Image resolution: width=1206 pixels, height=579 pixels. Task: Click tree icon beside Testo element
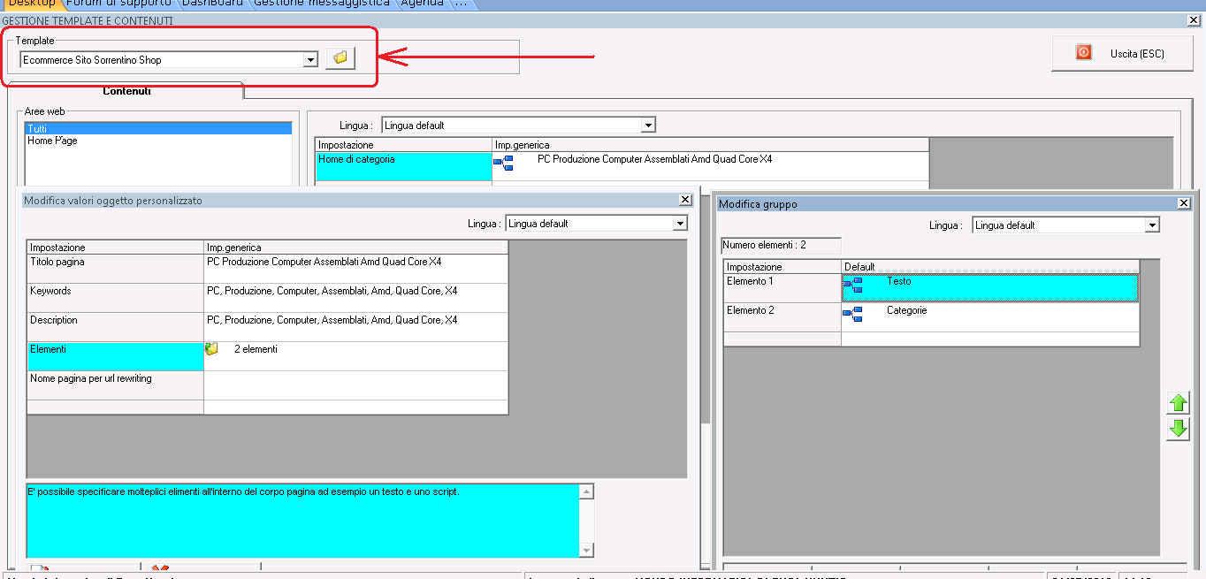click(x=852, y=285)
